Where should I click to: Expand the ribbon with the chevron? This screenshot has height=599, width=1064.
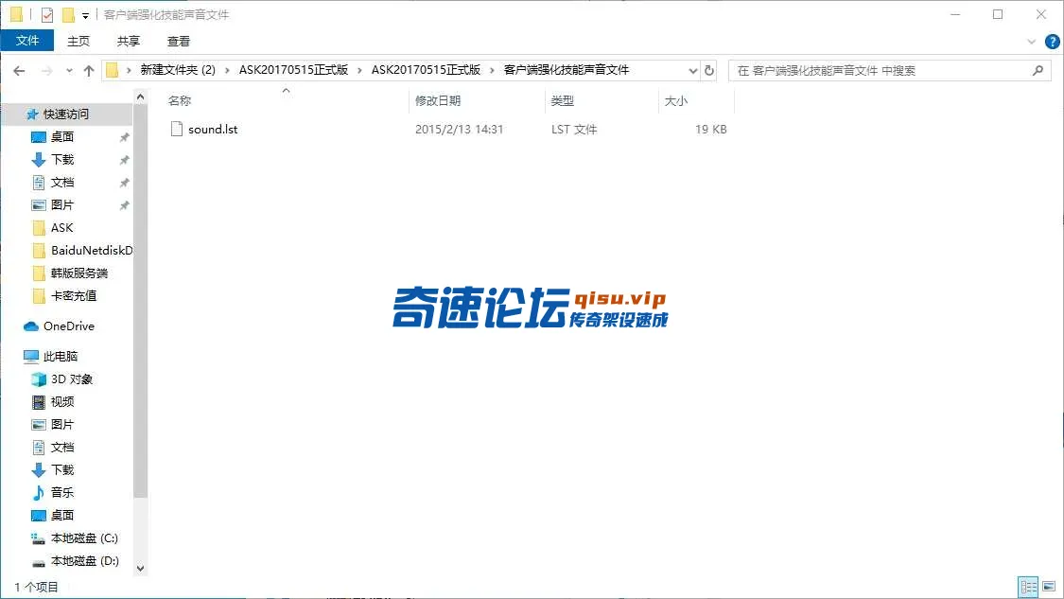1032,42
